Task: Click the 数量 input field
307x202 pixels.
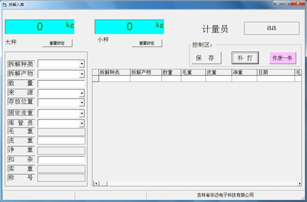Action: click(61, 84)
